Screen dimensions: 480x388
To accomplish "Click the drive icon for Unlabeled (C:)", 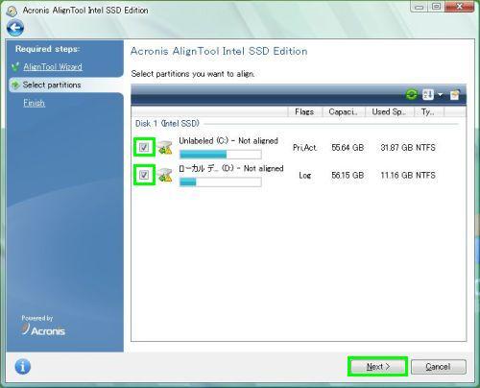I will coord(165,148).
